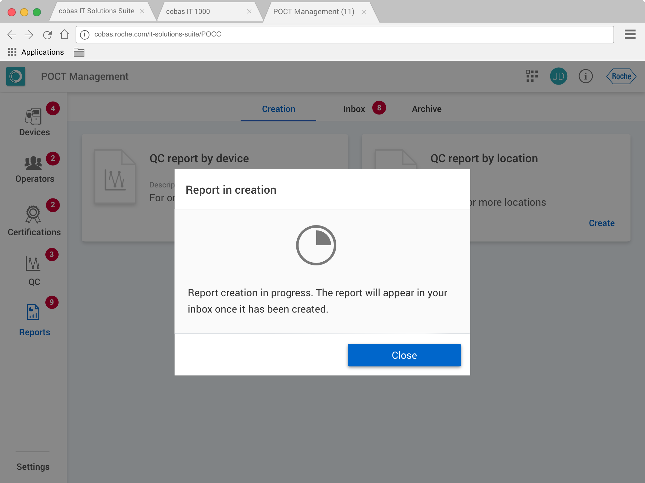Open the app launcher grid icon
The height and width of the screenshot is (483, 645).
point(532,76)
